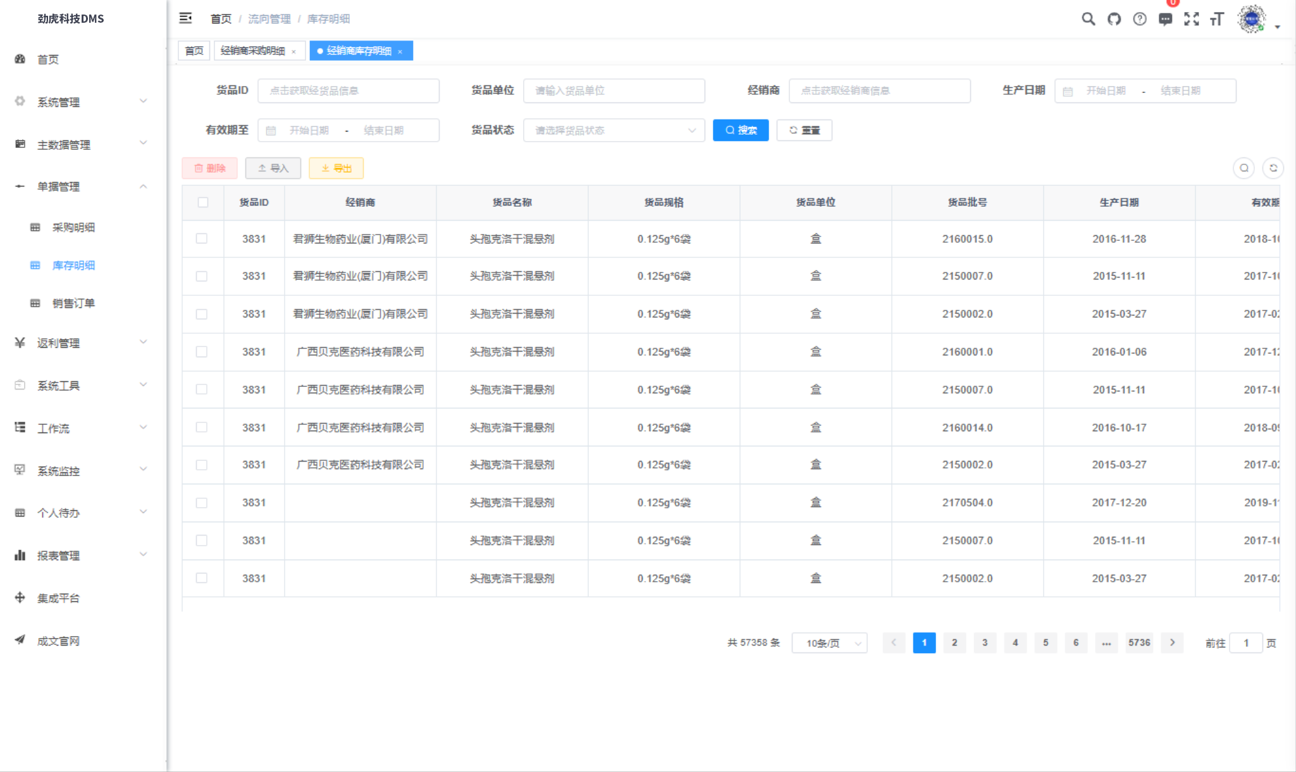Image resolution: width=1296 pixels, height=772 pixels.
Task: Switch to the 经销商采购明细 tab
Action: (253, 51)
